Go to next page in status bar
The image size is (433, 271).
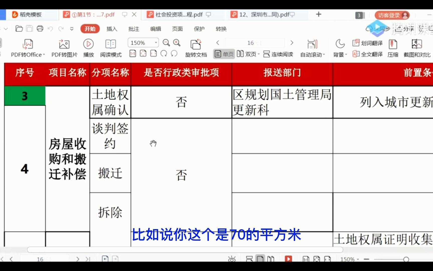point(78,259)
